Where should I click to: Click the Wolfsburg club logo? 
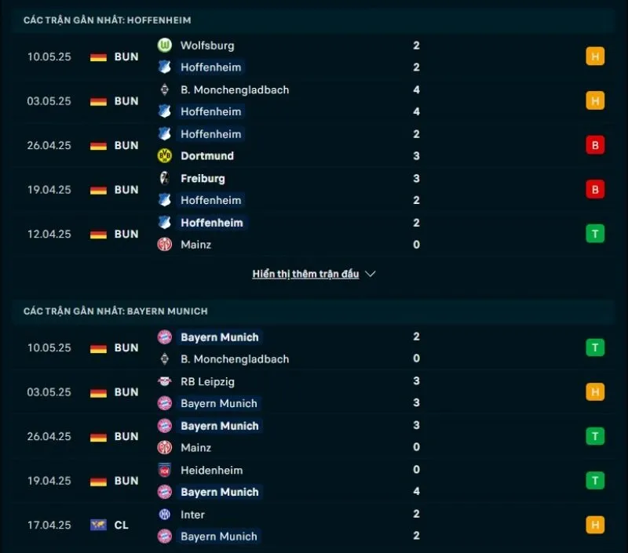coord(163,45)
